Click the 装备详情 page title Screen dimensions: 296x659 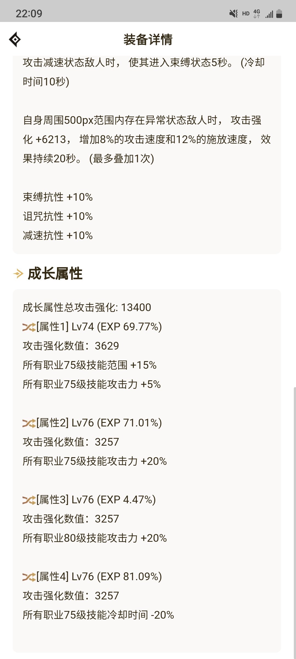pos(148,40)
